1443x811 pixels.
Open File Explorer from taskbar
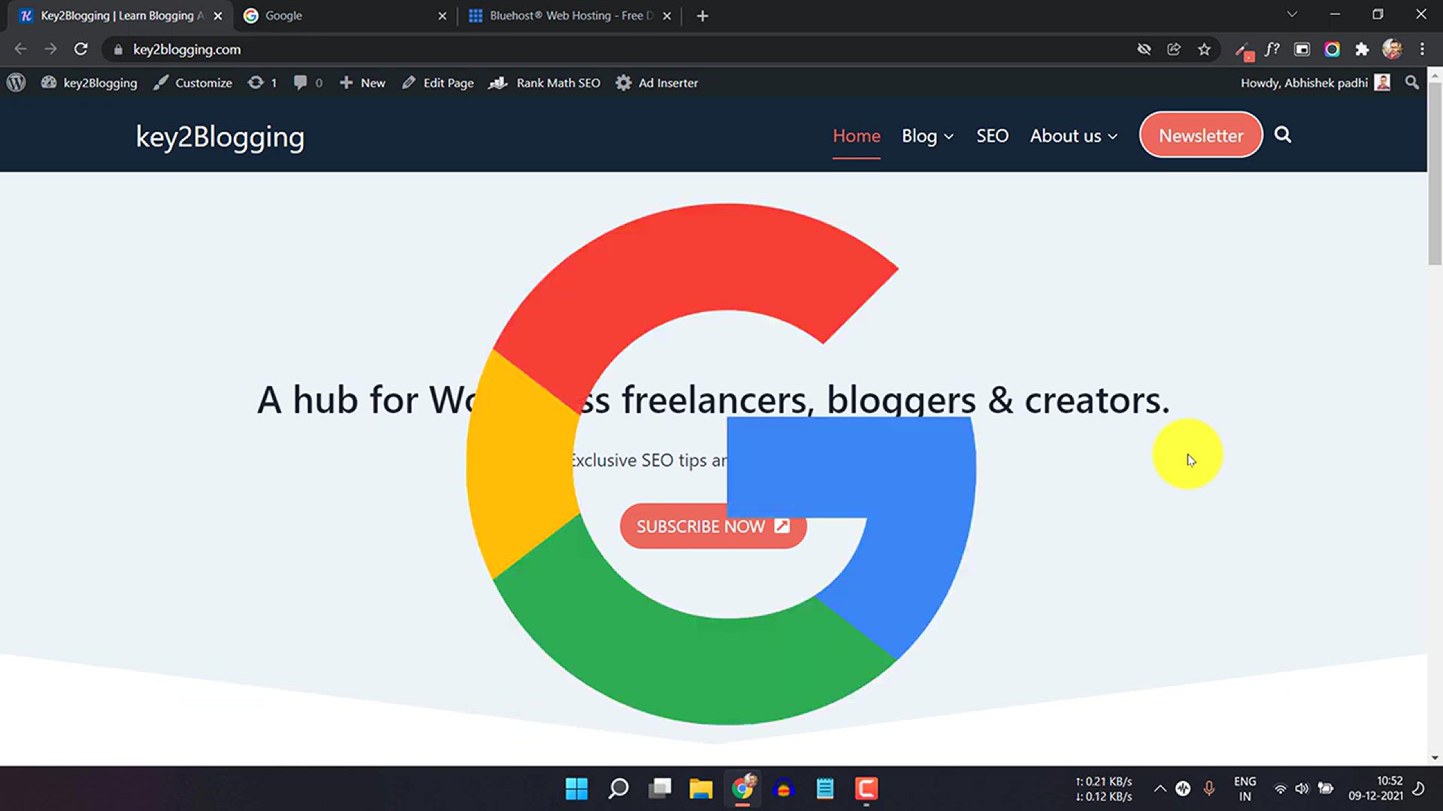tap(701, 788)
